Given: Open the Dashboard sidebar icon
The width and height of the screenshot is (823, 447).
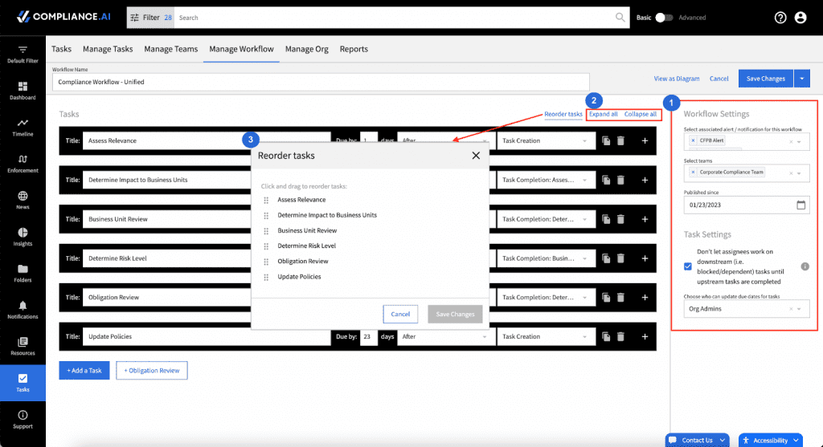Looking at the screenshot, I should (x=23, y=87).
